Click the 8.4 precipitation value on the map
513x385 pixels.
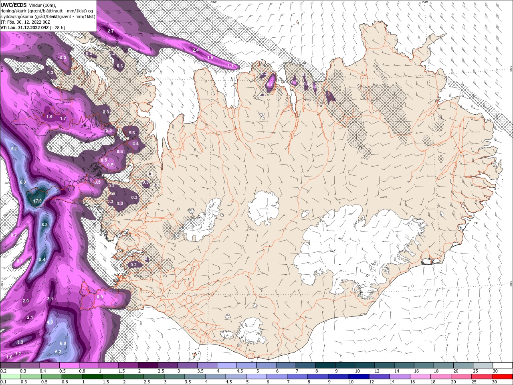coord(42,260)
